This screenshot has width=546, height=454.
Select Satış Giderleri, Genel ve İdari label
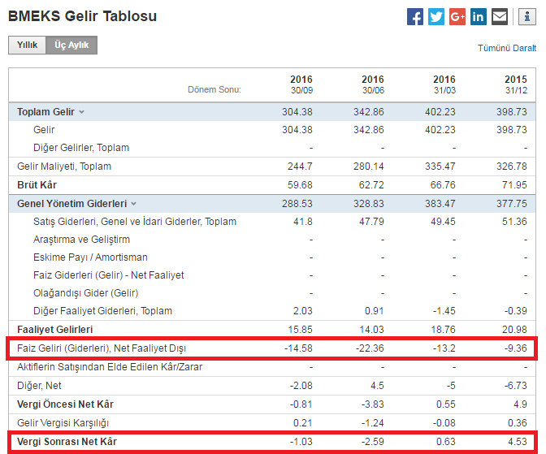click(135, 222)
